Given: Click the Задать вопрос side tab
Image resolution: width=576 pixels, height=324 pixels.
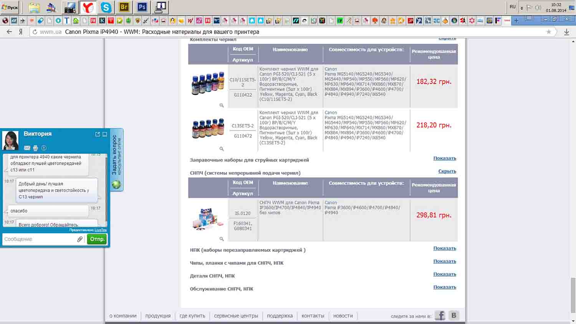Looking at the screenshot, I should [116, 160].
